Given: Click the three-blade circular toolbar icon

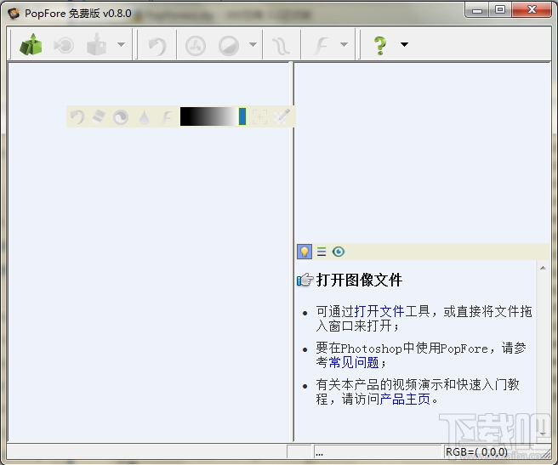Looking at the screenshot, I should (196, 46).
